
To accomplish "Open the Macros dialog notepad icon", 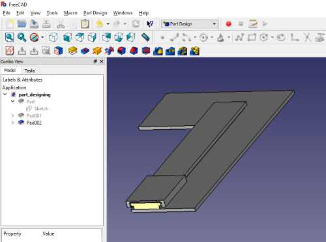I will tap(253, 23).
